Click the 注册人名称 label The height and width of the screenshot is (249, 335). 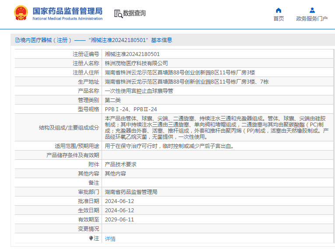86,63
